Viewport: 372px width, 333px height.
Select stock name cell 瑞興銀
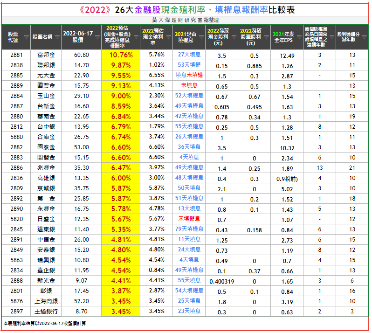46,260
